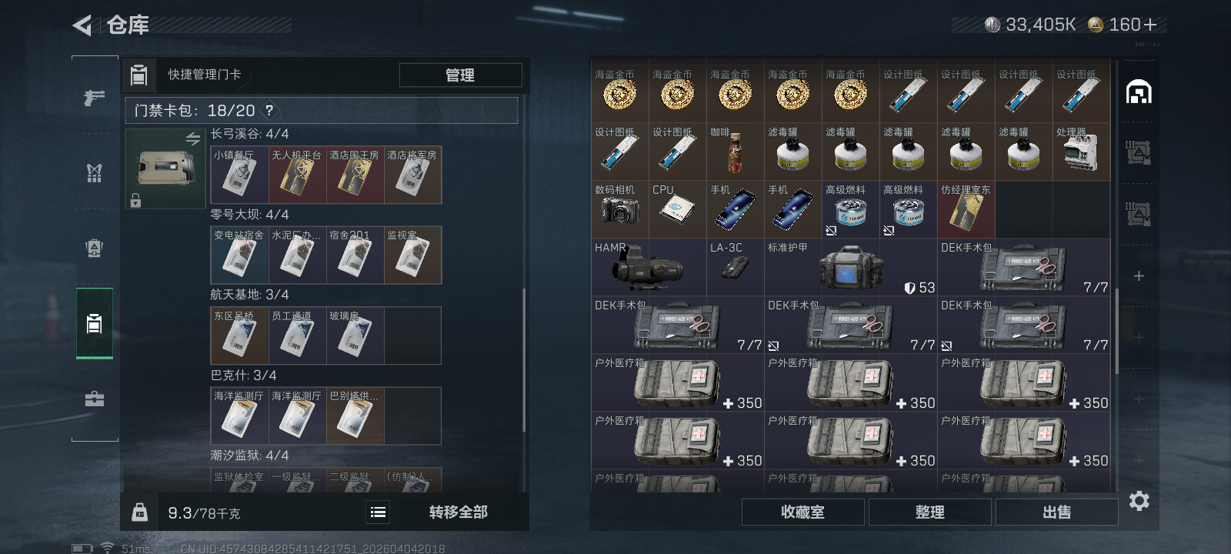Expand the 160+ currency plus indicator
Viewport: 1231px width, 554px height.
[1150, 25]
